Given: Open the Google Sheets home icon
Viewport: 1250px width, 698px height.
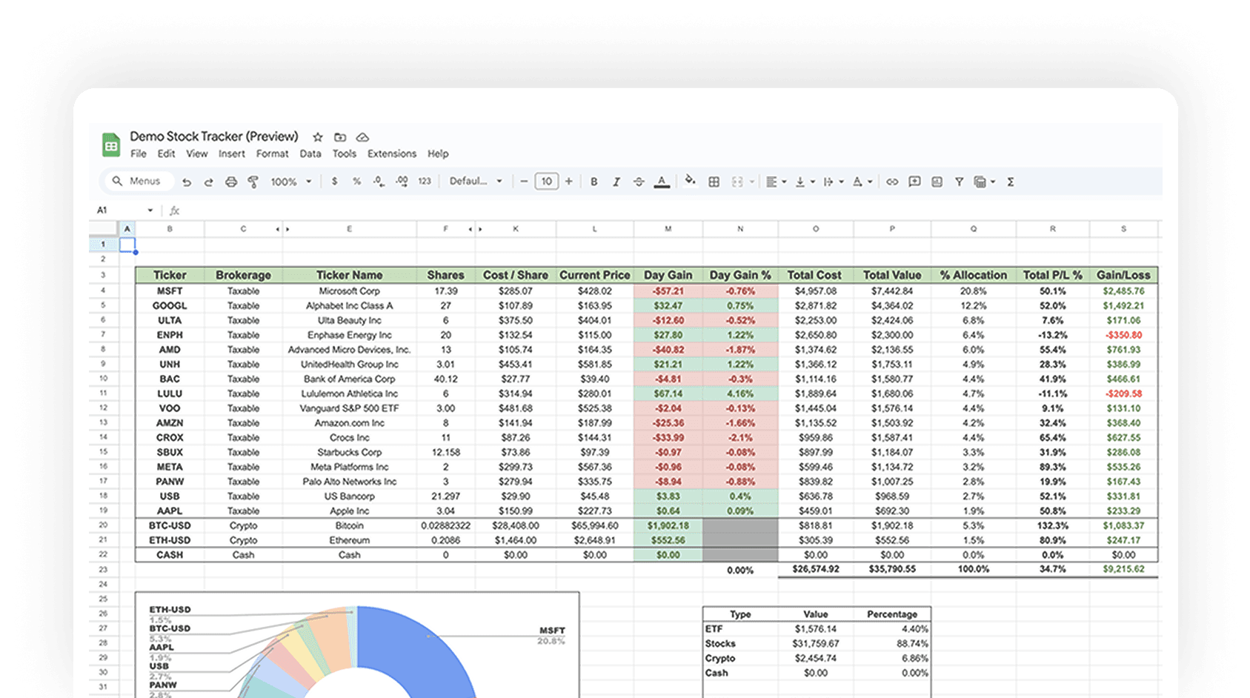Looking at the screenshot, I should pyautogui.click(x=111, y=144).
